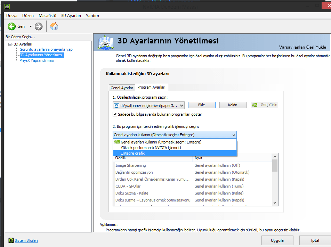Click the Uygula button

[x=277, y=240]
